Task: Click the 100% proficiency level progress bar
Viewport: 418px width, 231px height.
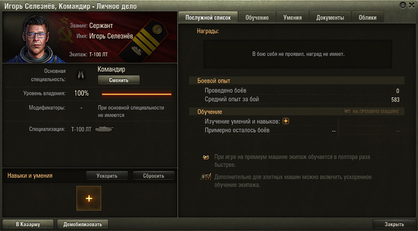Action: (137, 94)
